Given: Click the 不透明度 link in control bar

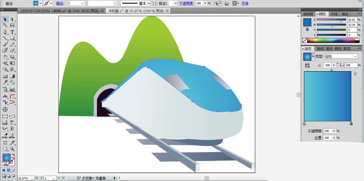Looking at the screenshot, I should pyautogui.click(x=187, y=4).
